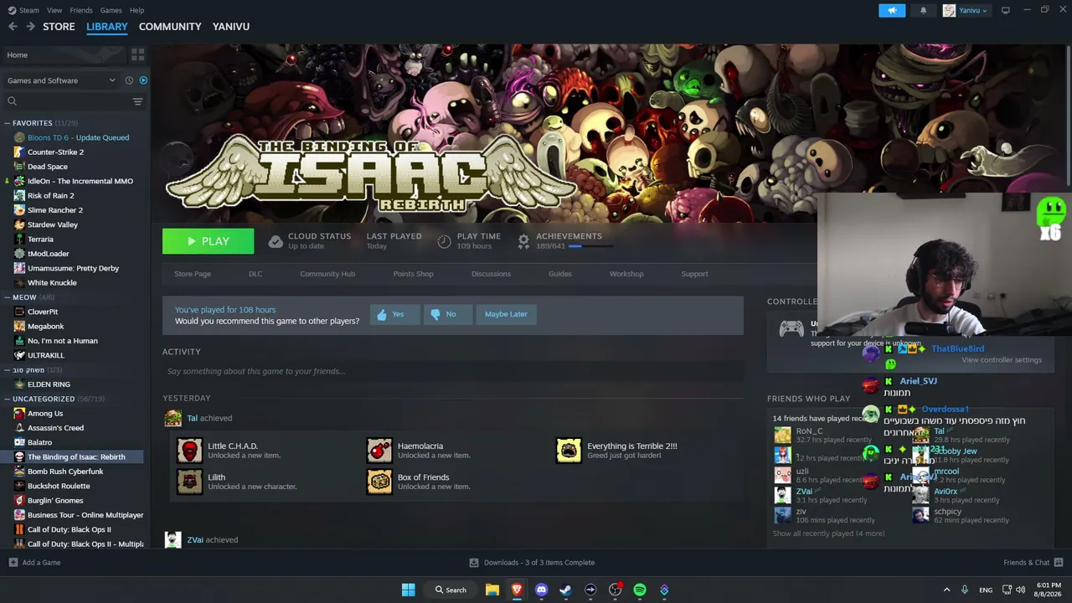Open the collections grid view icon
1072x603 pixels.
pyautogui.click(x=138, y=54)
